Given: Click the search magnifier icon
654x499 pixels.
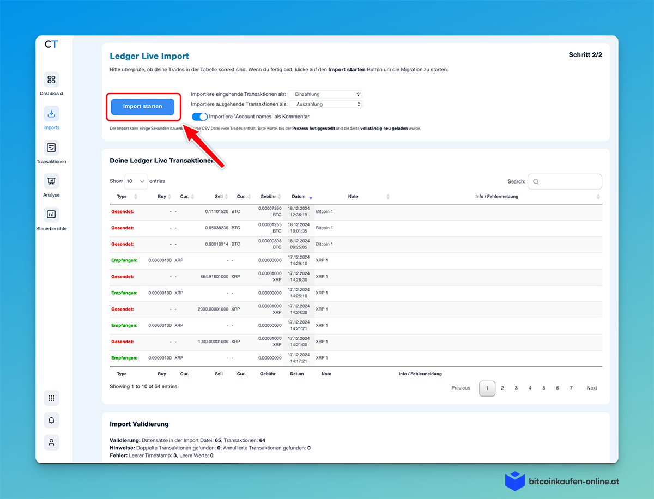Looking at the screenshot, I should coord(536,182).
